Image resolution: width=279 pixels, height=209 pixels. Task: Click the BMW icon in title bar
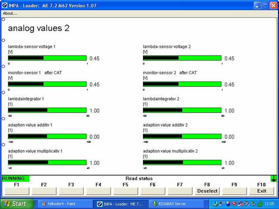[5, 6]
